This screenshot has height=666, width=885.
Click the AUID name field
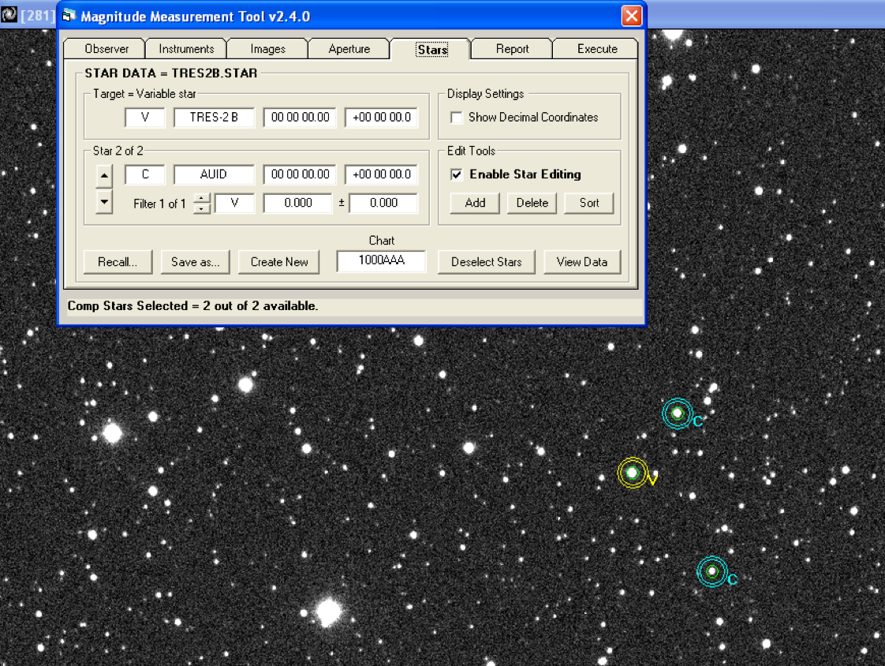point(214,174)
